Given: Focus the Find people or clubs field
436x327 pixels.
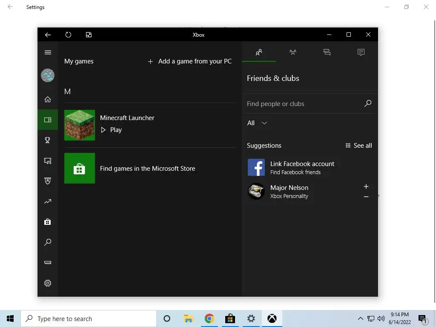Looking at the screenshot, I should pyautogui.click(x=310, y=104).
